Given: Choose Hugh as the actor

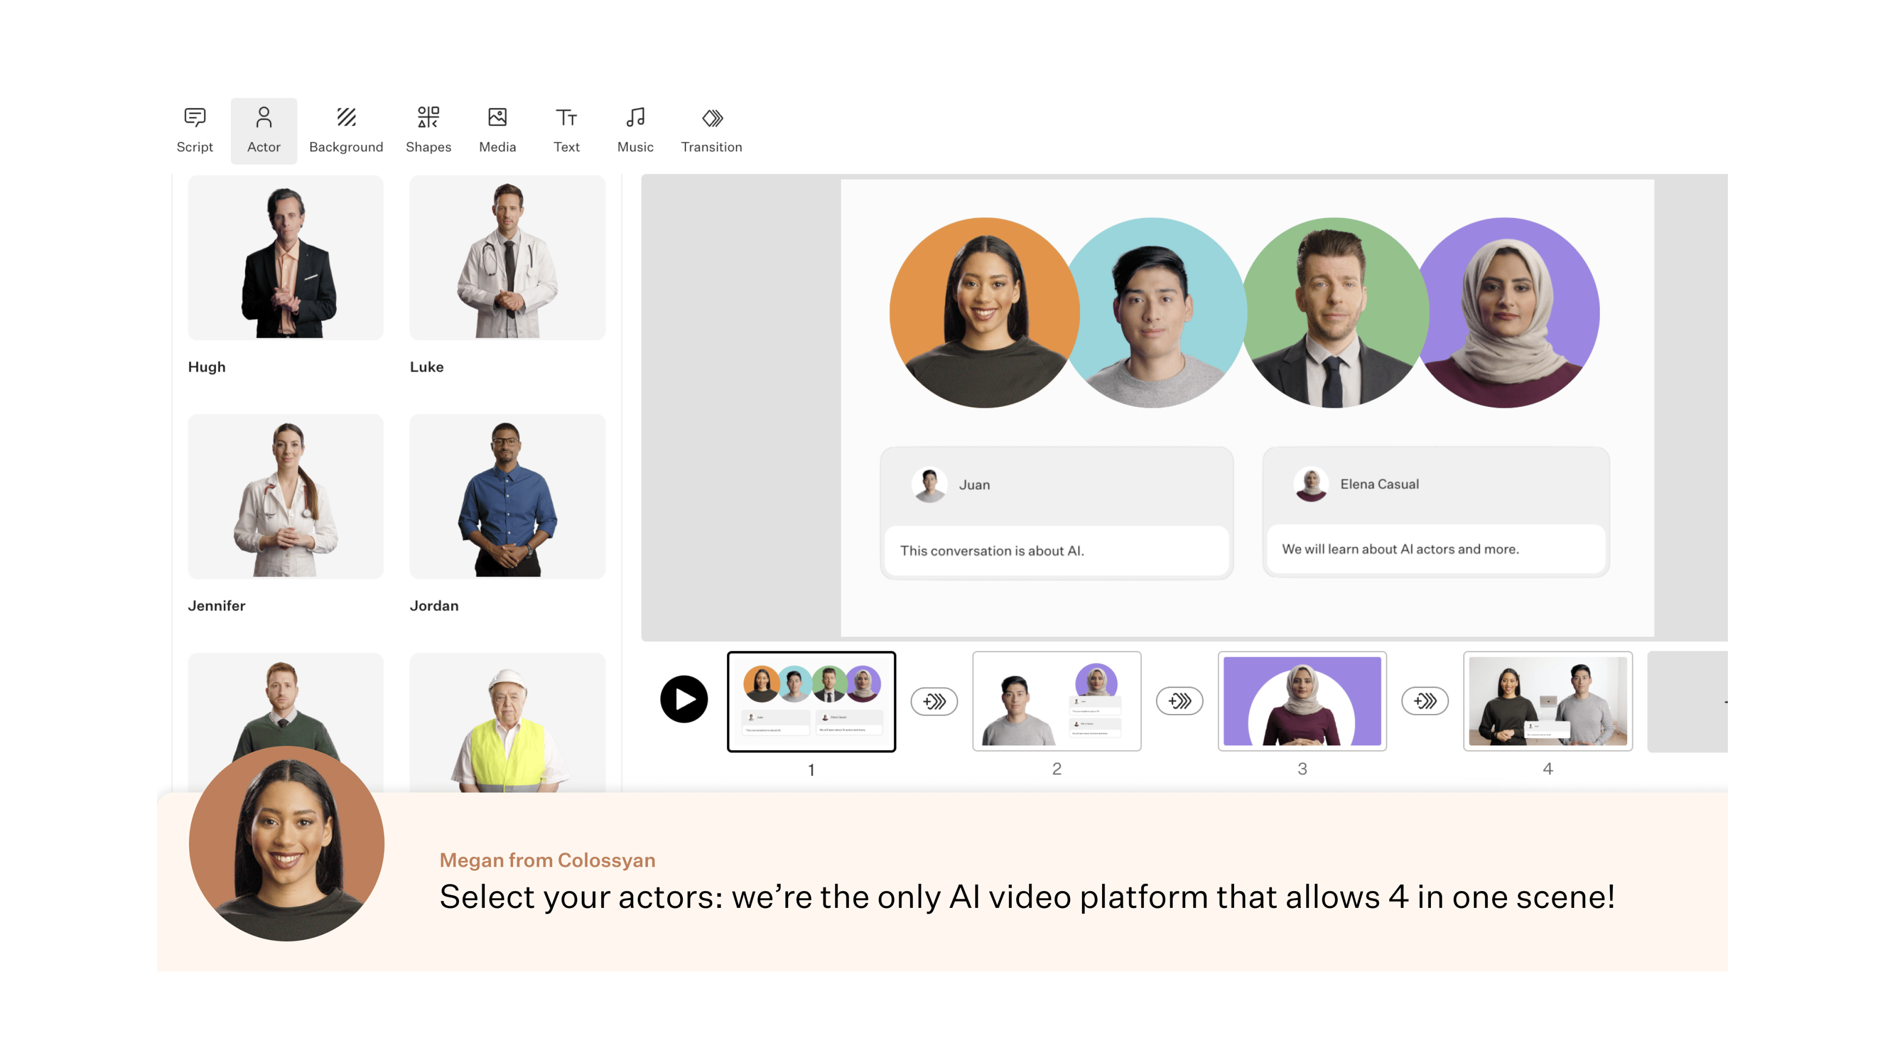Looking at the screenshot, I should [285, 258].
